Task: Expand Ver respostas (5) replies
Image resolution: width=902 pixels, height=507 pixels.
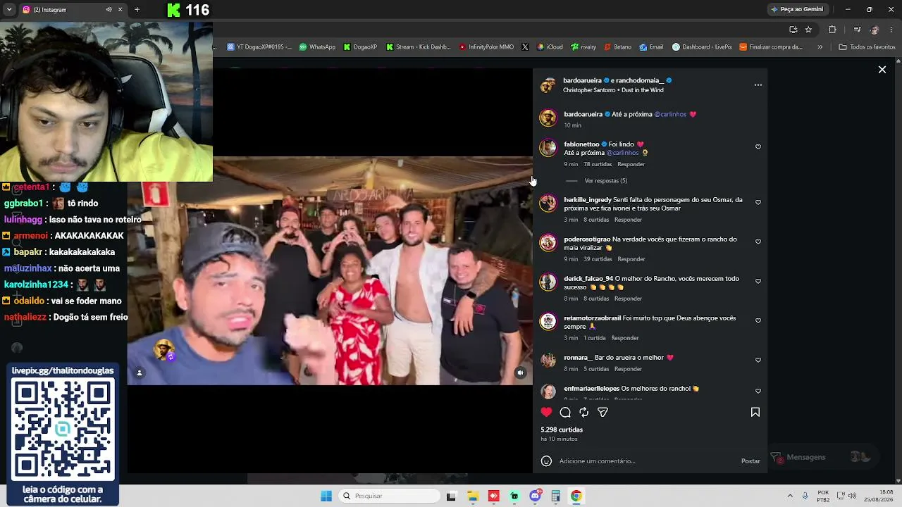Action: pos(606,181)
